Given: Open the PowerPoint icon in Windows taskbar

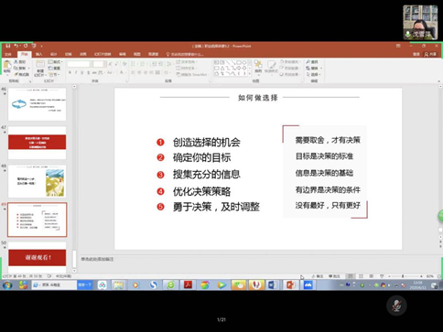Looking at the screenshot, I should (290, 285).
